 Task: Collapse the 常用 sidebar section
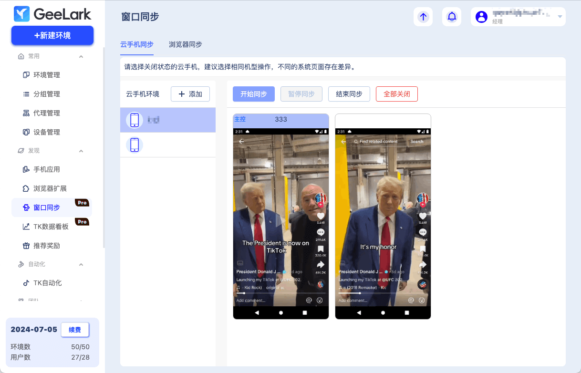(81, 56)
